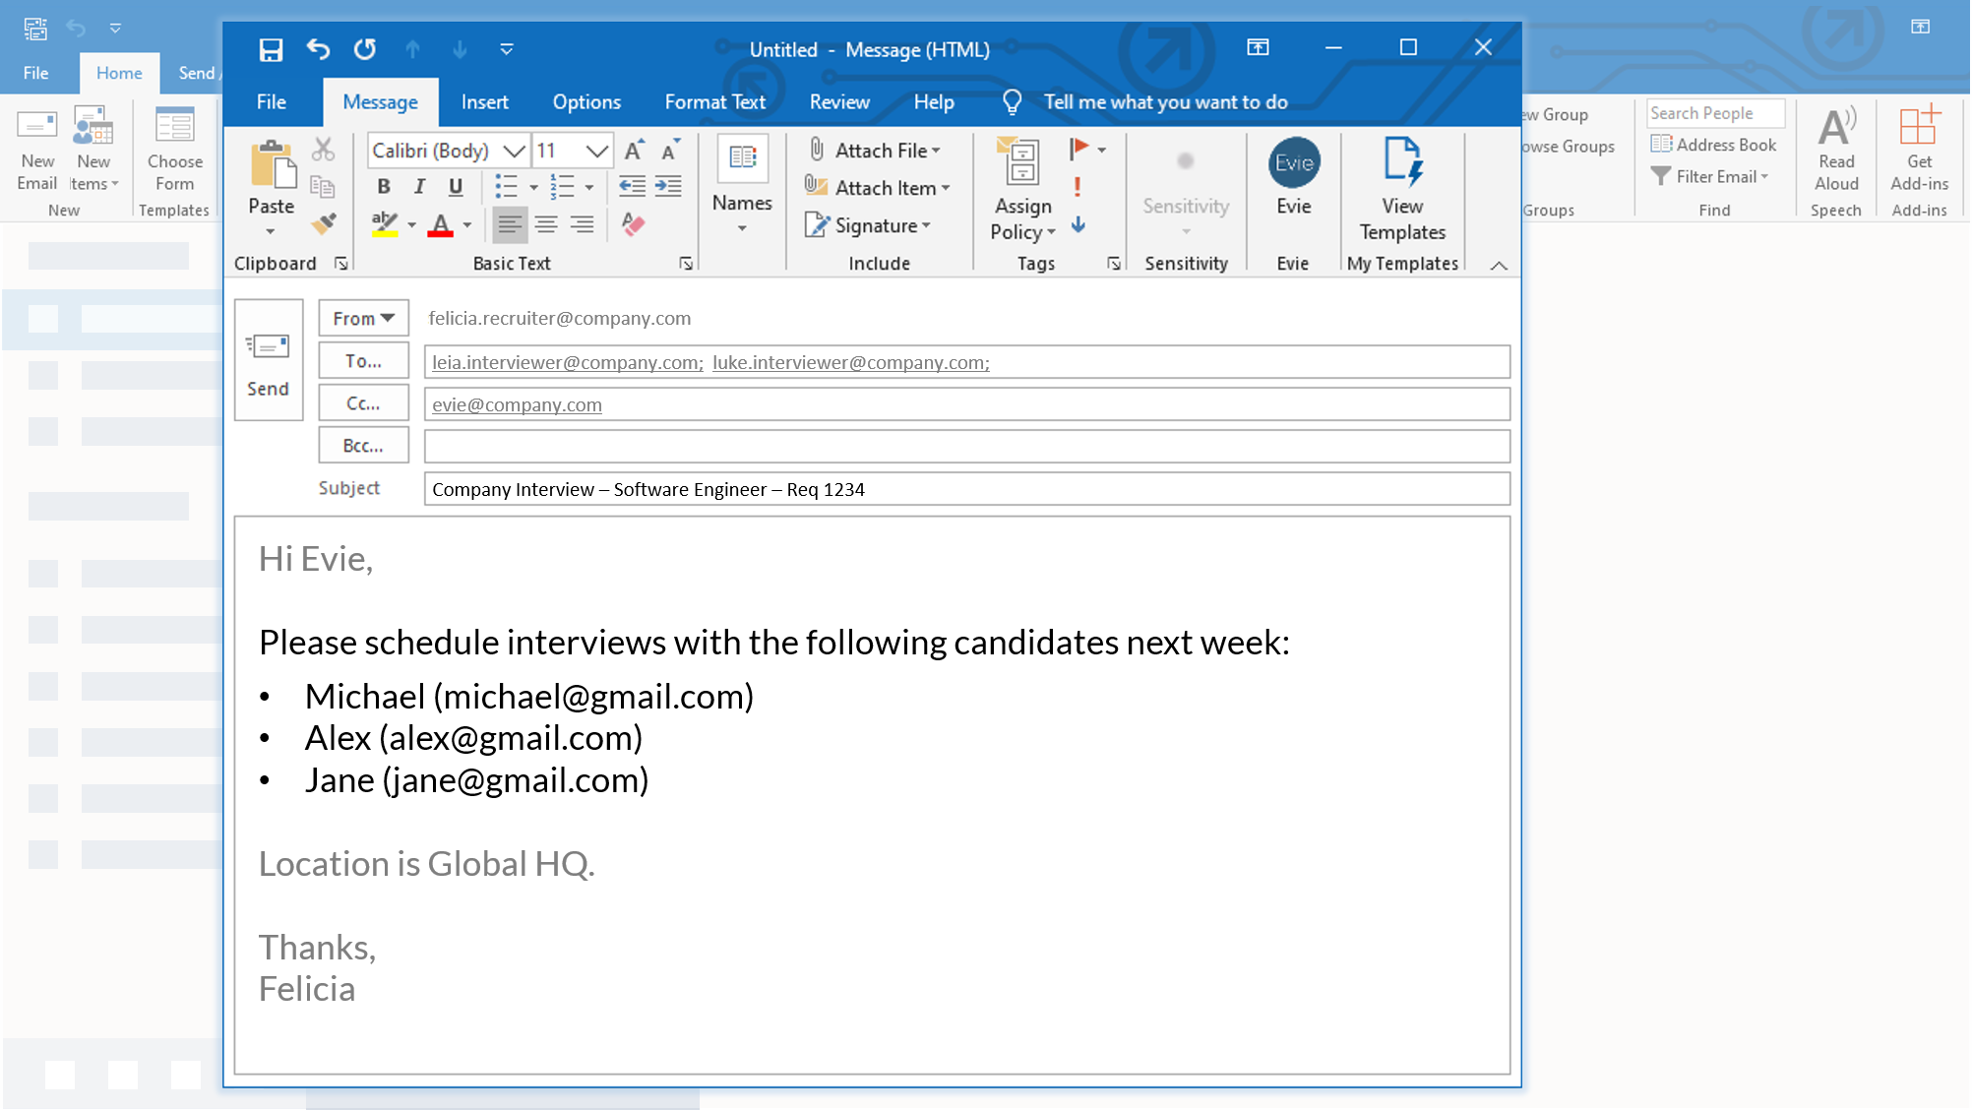Cut selection with the scissors icon
Viewport: 1972px width, 1110px height.
click(323, 150)
